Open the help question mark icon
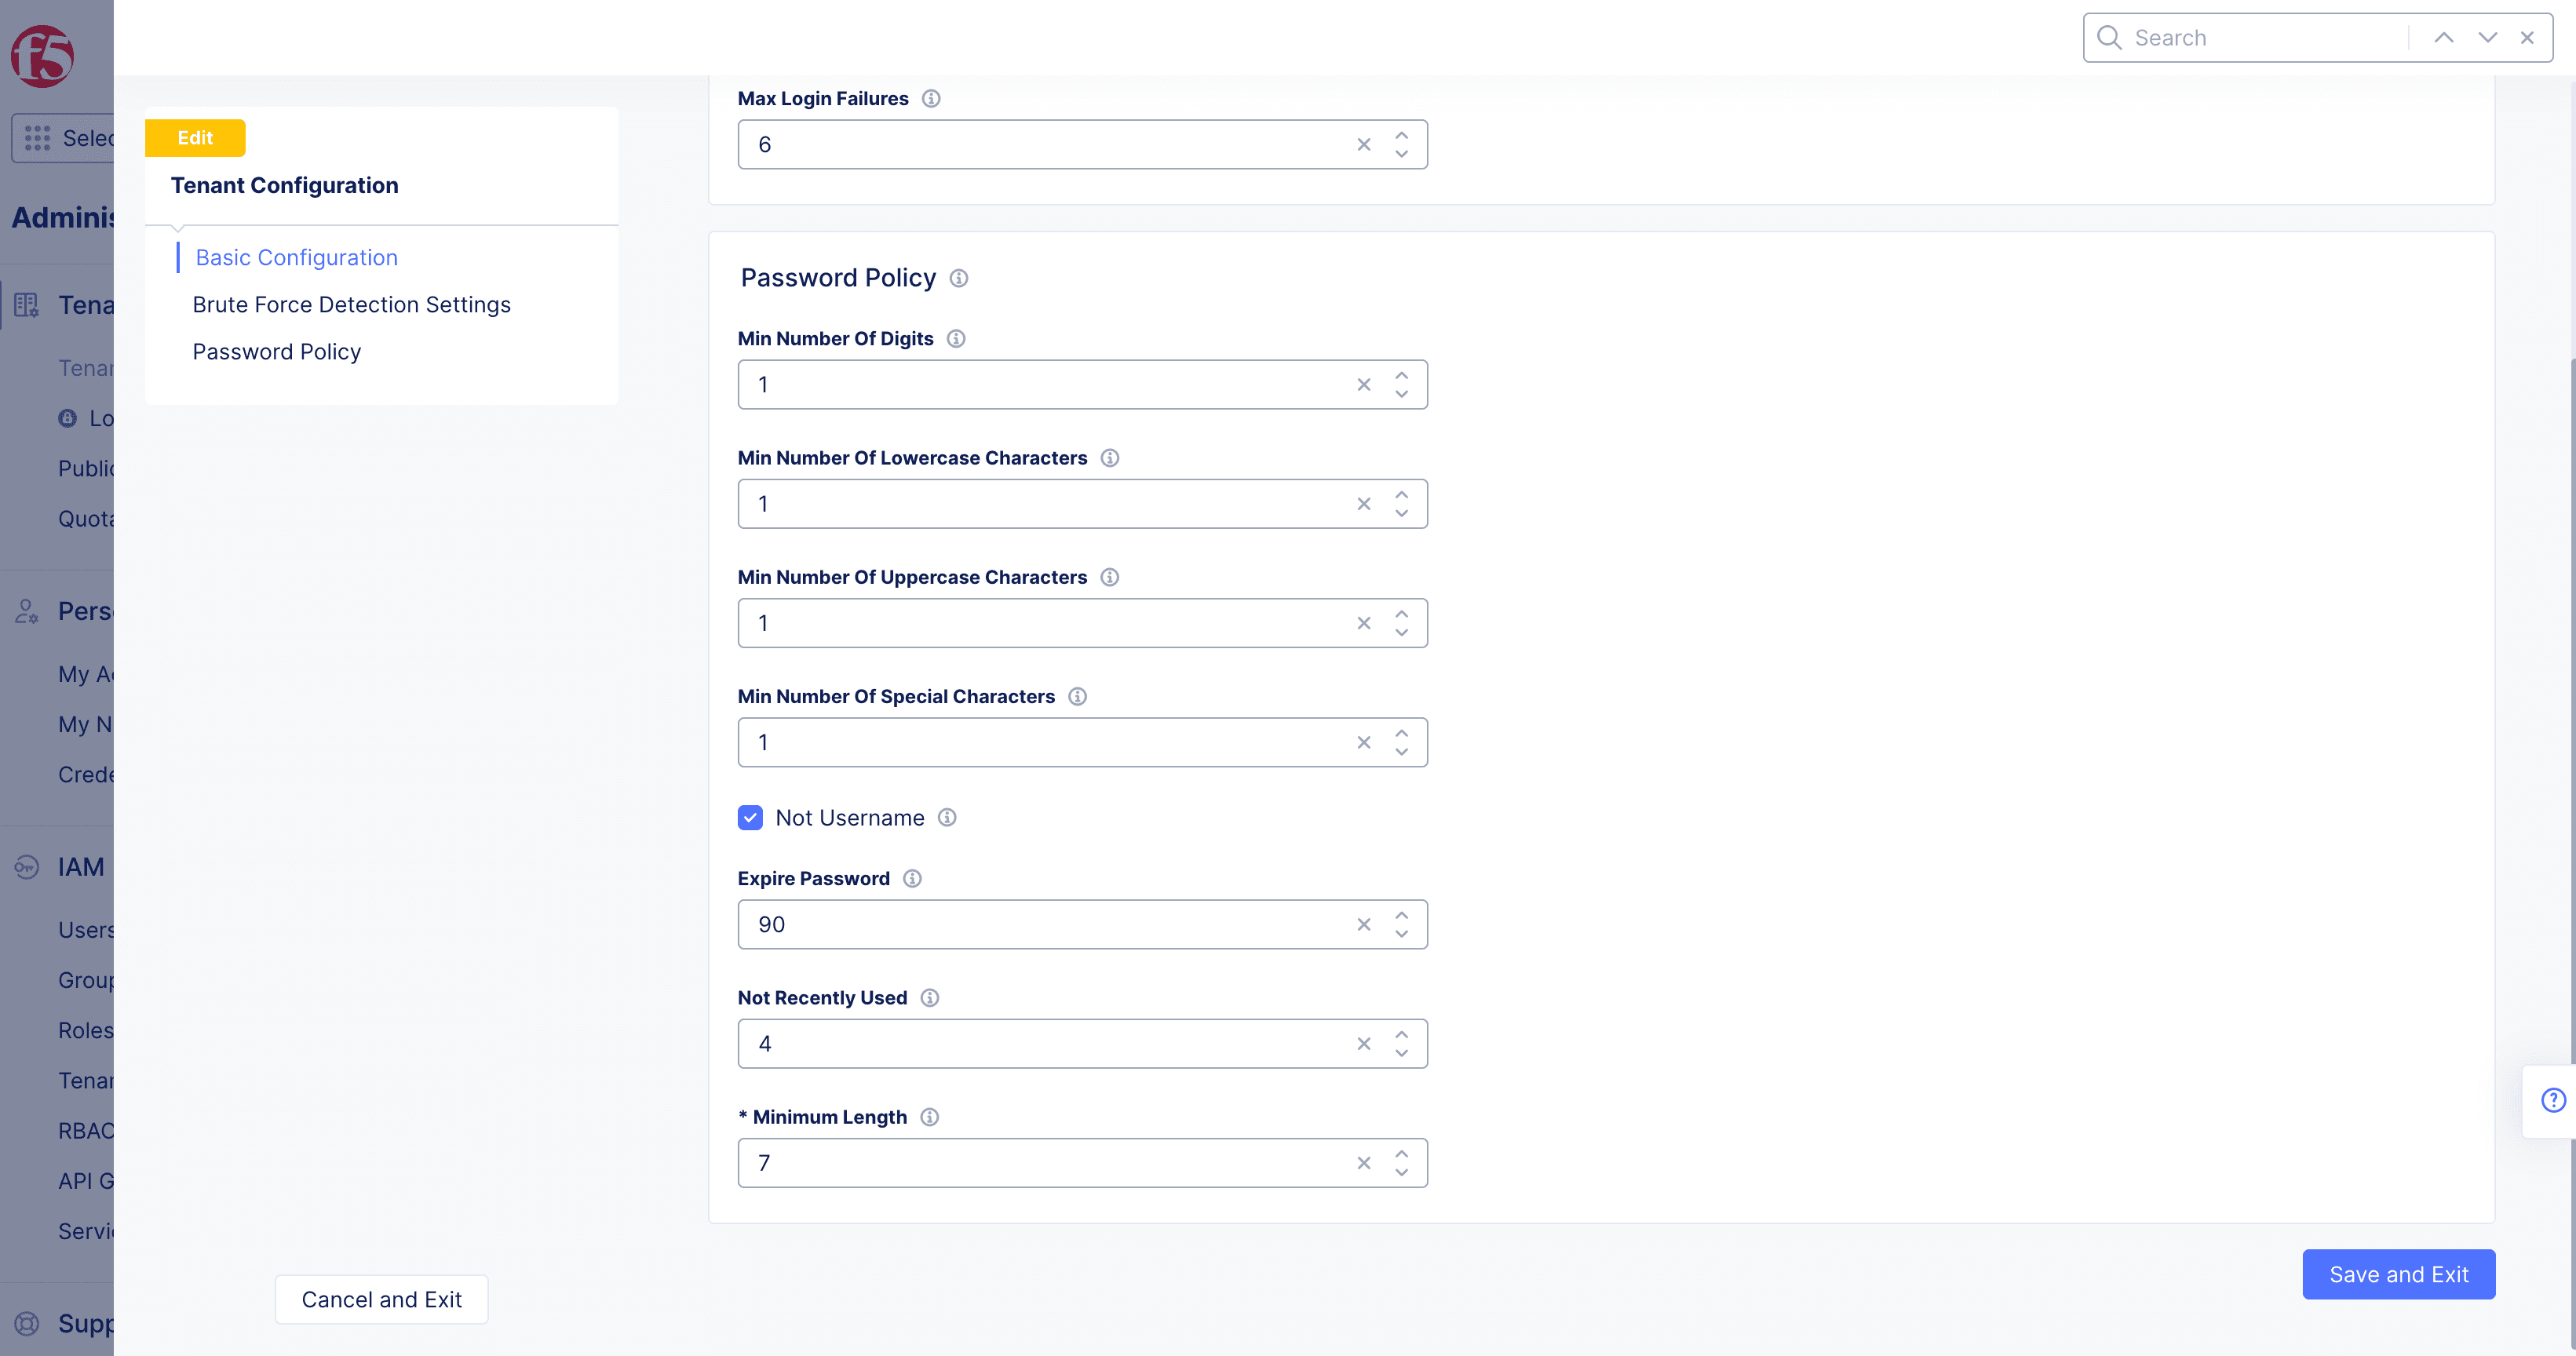Viewport: 2576px width, 1356px height. tap(2553, 1100)
